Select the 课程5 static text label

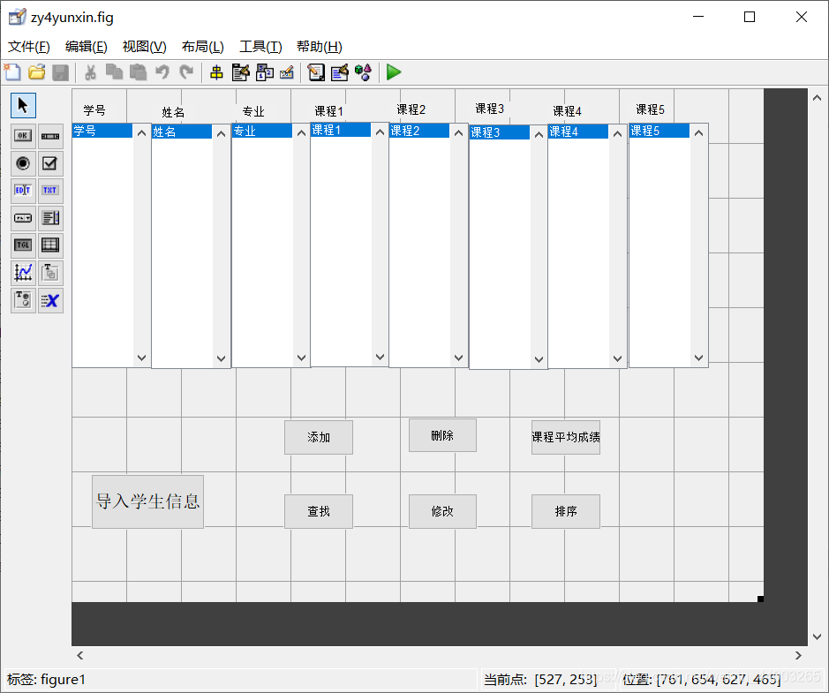tap(650, 109)
